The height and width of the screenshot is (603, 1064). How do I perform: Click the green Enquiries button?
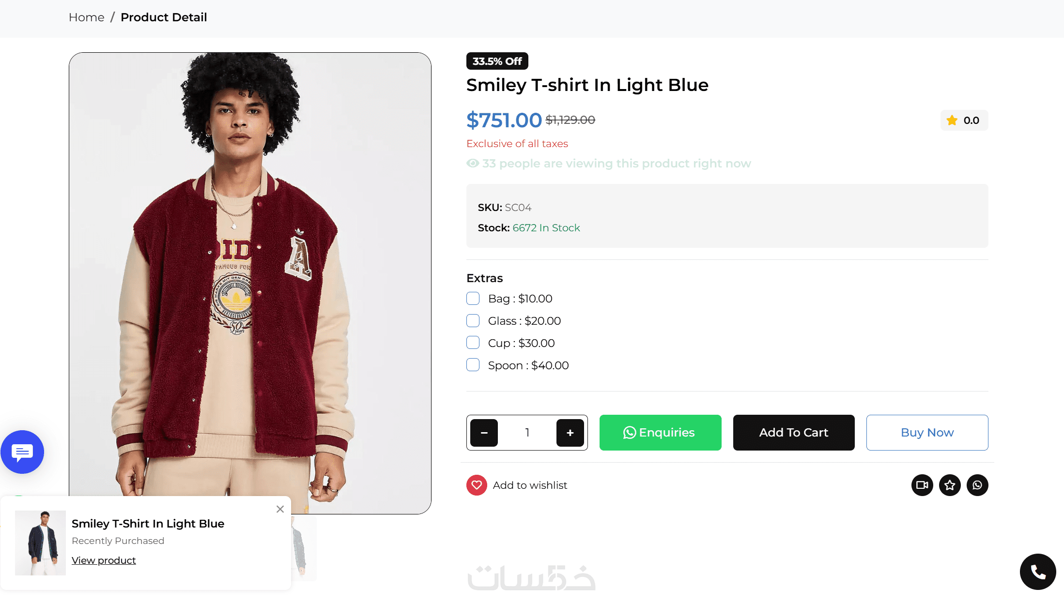(x=660, y=433)
